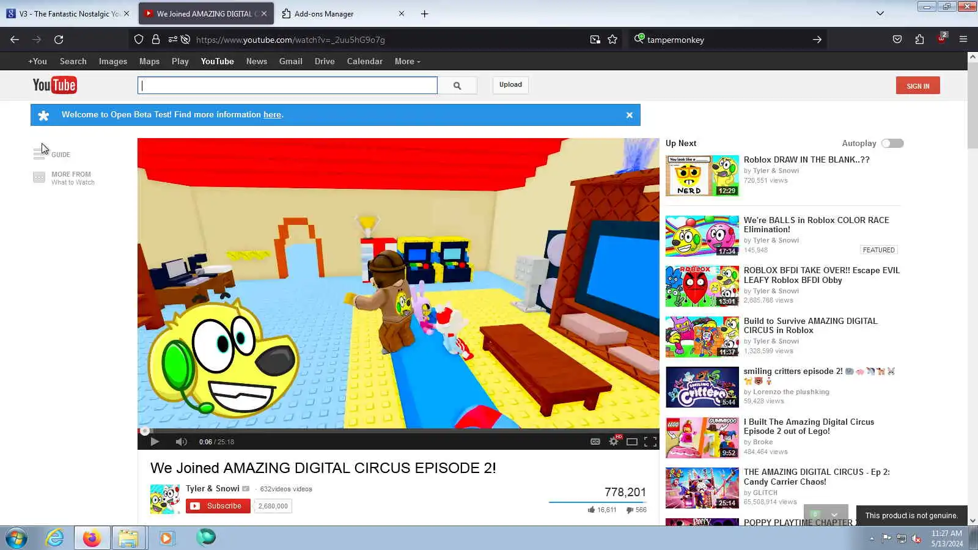Viewport: 978px width, 550px height.
Task: Launch Internet Explorer from taskbar
Action: (54, 538)
